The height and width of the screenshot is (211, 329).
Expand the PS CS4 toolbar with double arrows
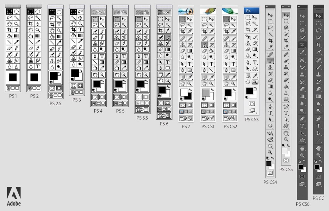point(268,7)
